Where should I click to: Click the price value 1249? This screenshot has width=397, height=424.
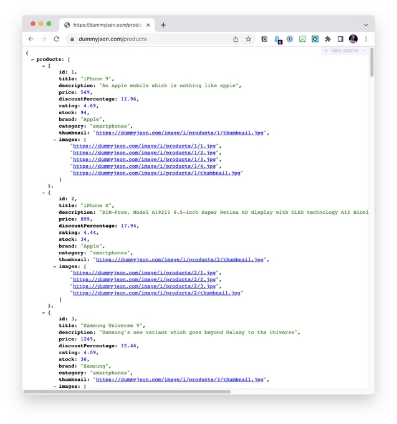tap(87, 339)
